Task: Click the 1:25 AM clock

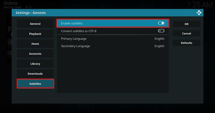Action: 200,5
